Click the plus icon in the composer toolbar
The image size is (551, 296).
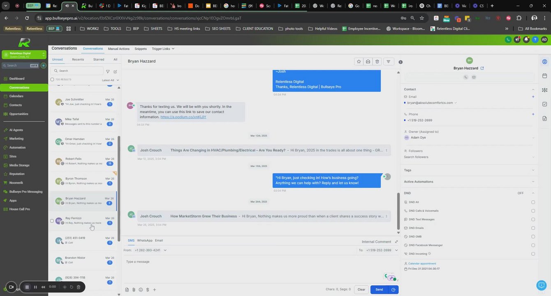coord(155,290)
